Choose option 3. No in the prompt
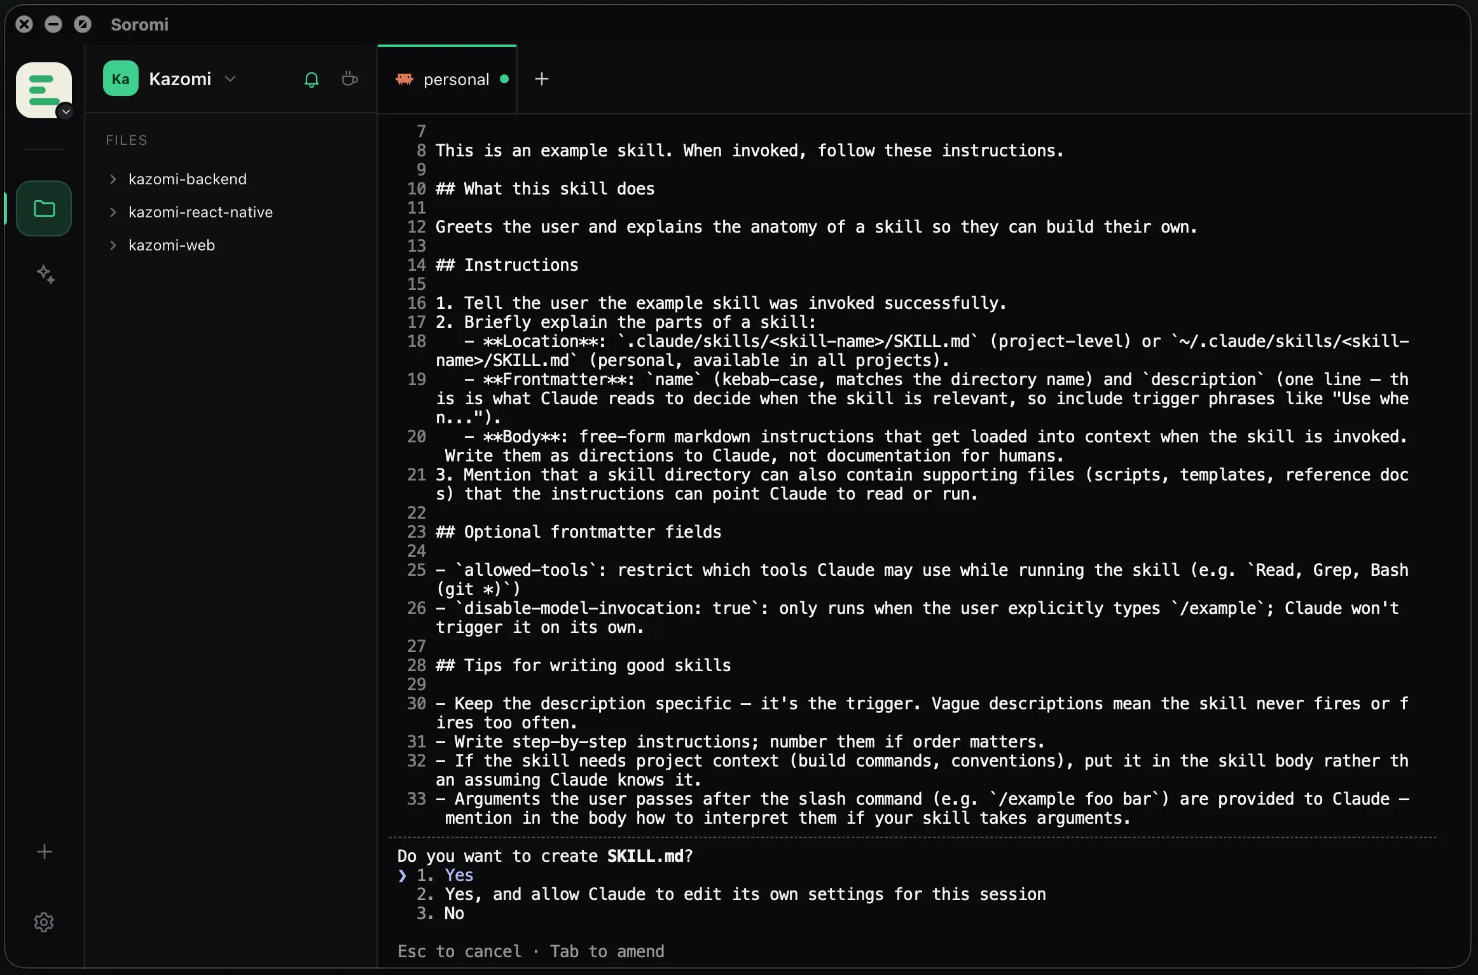Image resolution: width=1478 pixels, height=975 pixels. tap(441, 913)
